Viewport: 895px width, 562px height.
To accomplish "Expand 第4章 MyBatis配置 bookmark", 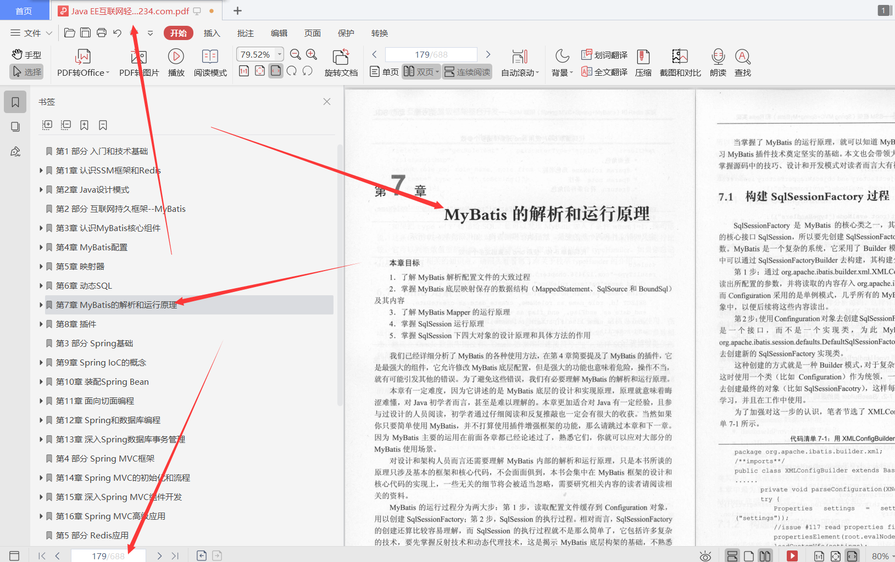I will (x=41, y=248).
